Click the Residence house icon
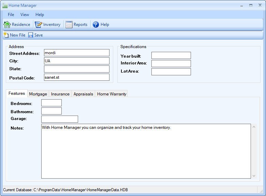This screenshot has height=196, width=266. coord(7,25)
